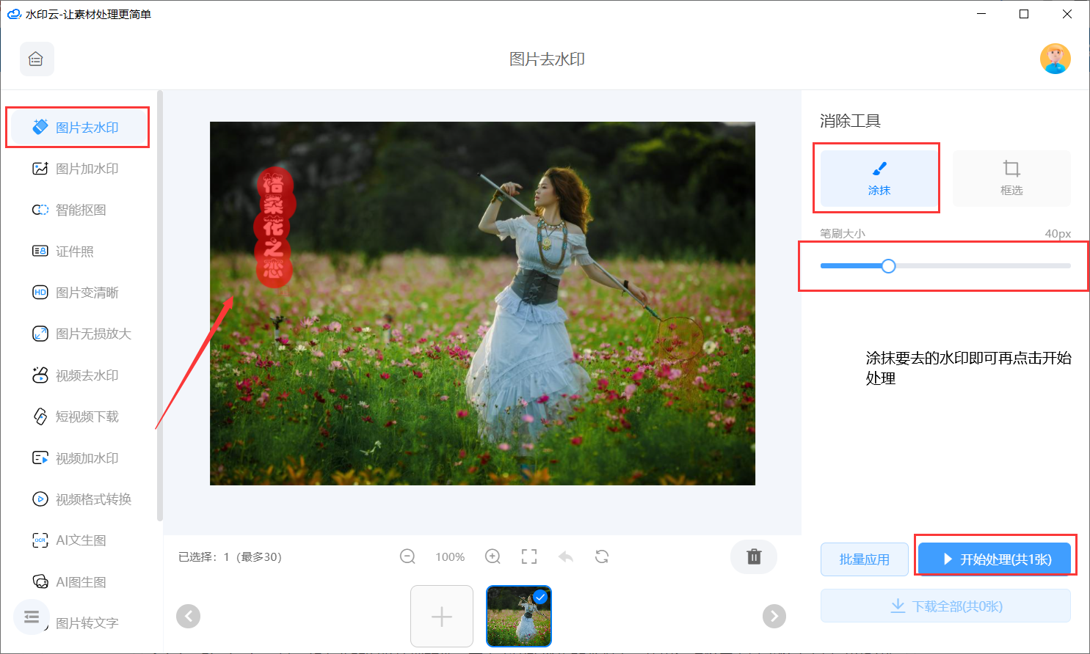This screenshot has height=654, width=1090.
Task: Select the flower field image thumbnail
Action: click(519, 617)
